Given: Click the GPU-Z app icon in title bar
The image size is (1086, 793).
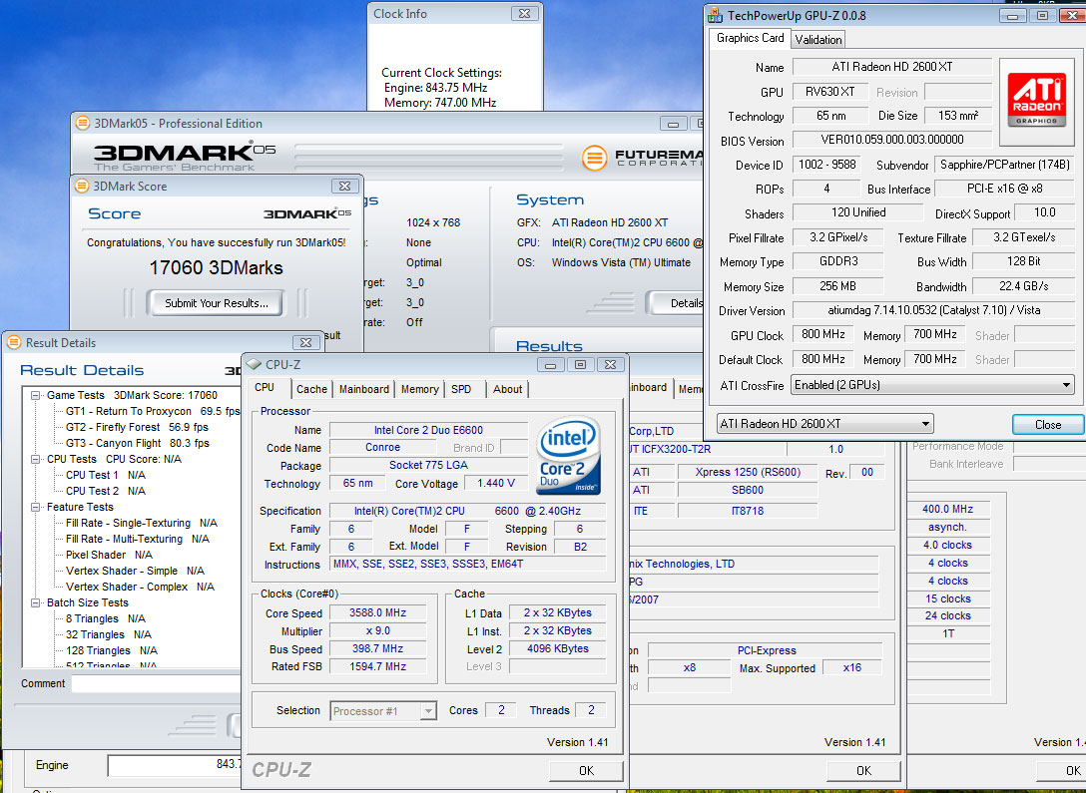Looking at the screenshot, I should (x=715, y=15).
